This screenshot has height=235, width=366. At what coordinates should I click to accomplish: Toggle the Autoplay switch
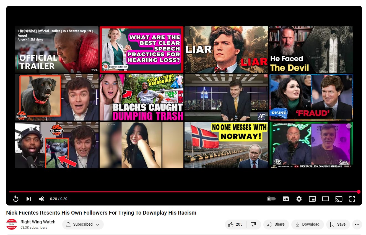271,199
